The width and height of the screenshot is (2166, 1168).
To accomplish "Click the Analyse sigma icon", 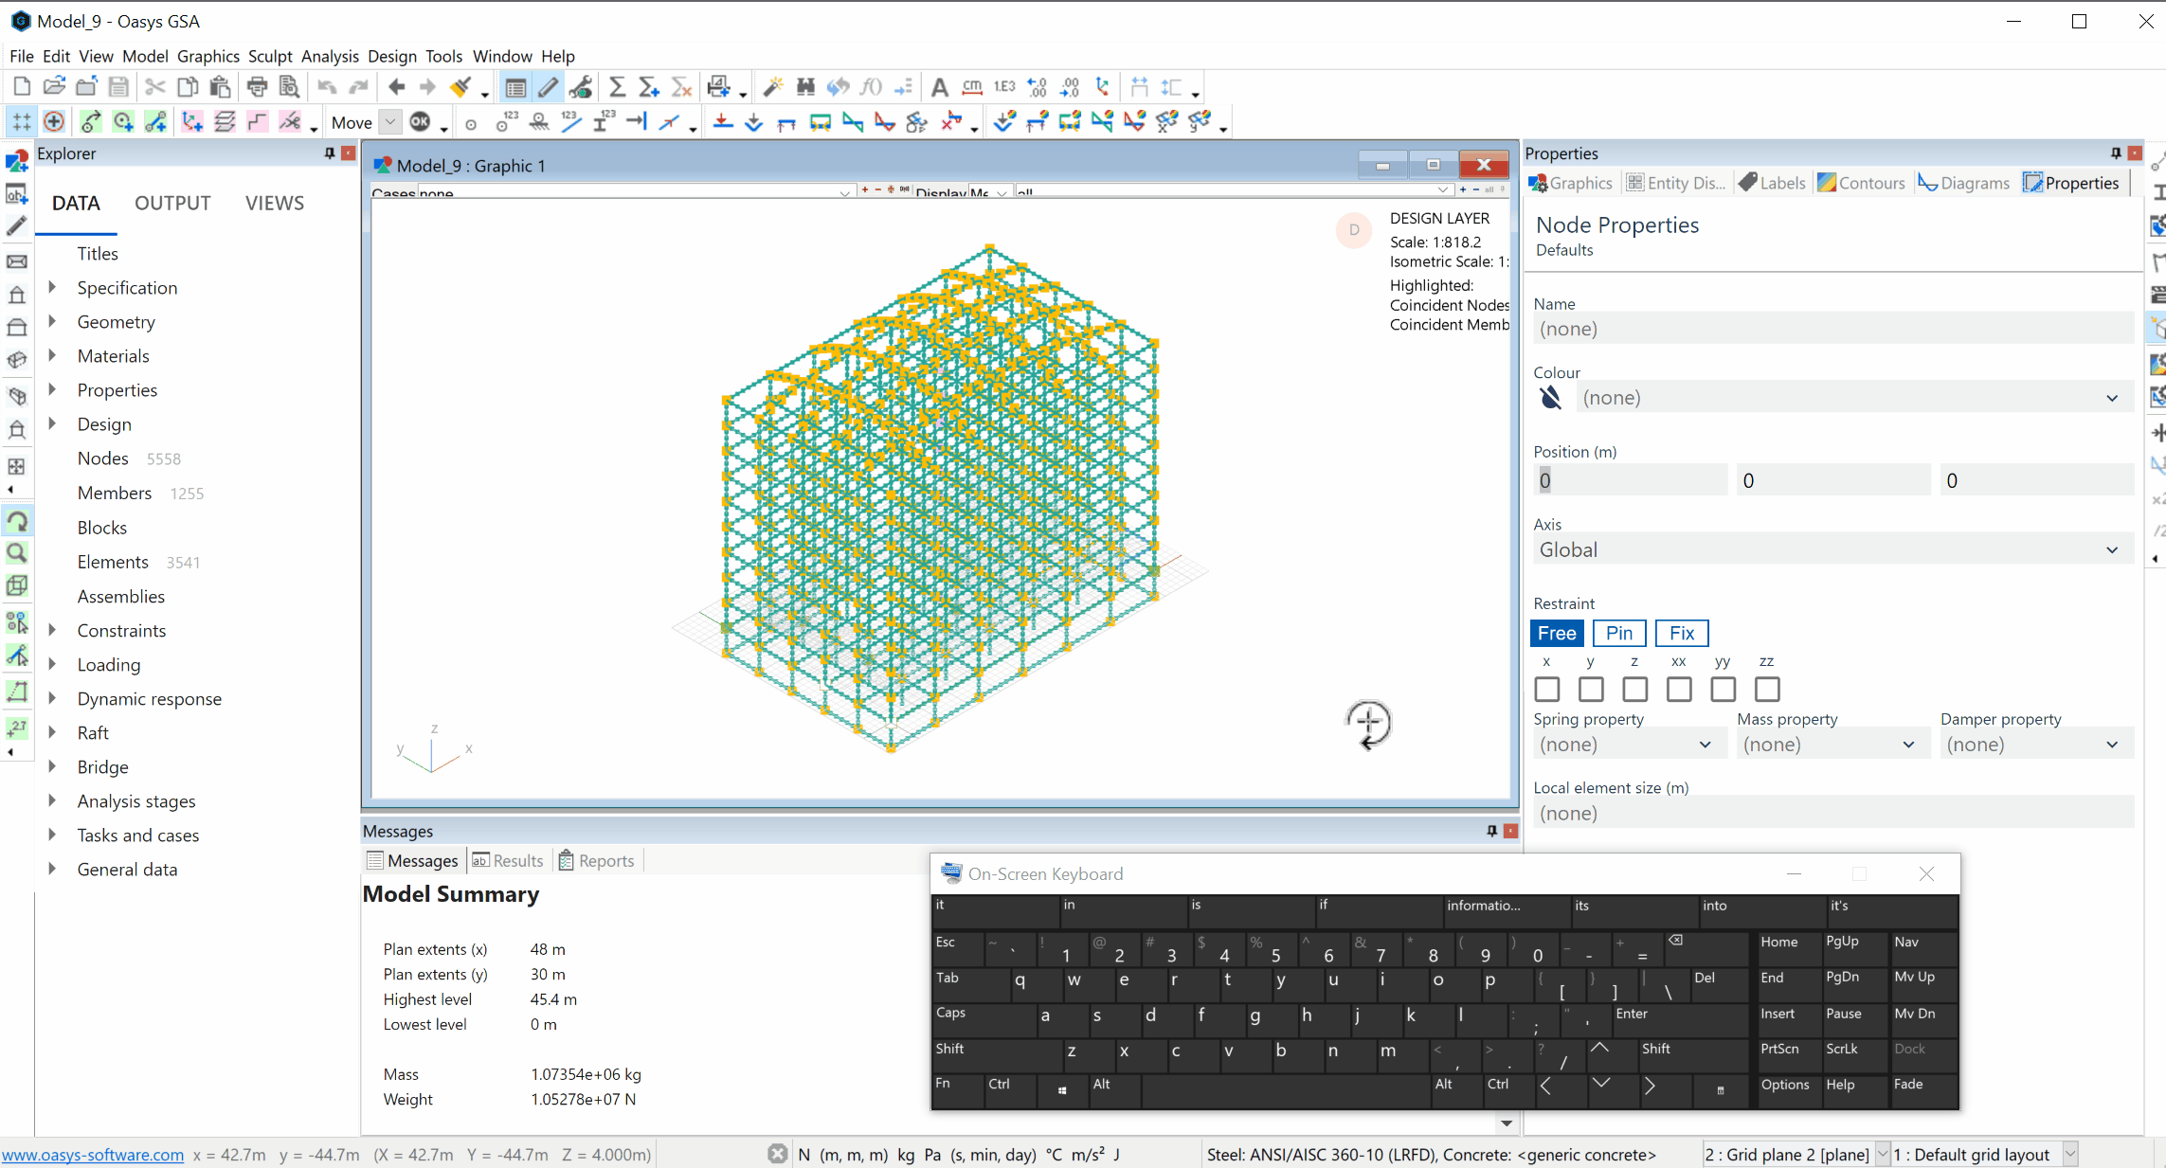I will 617,87.
